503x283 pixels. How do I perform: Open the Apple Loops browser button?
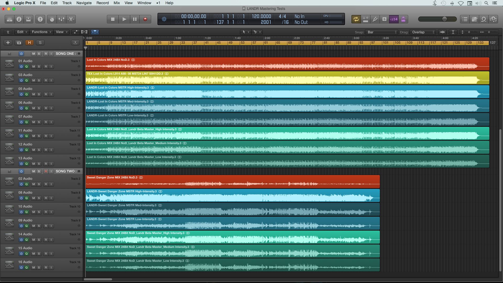(484, 19)
